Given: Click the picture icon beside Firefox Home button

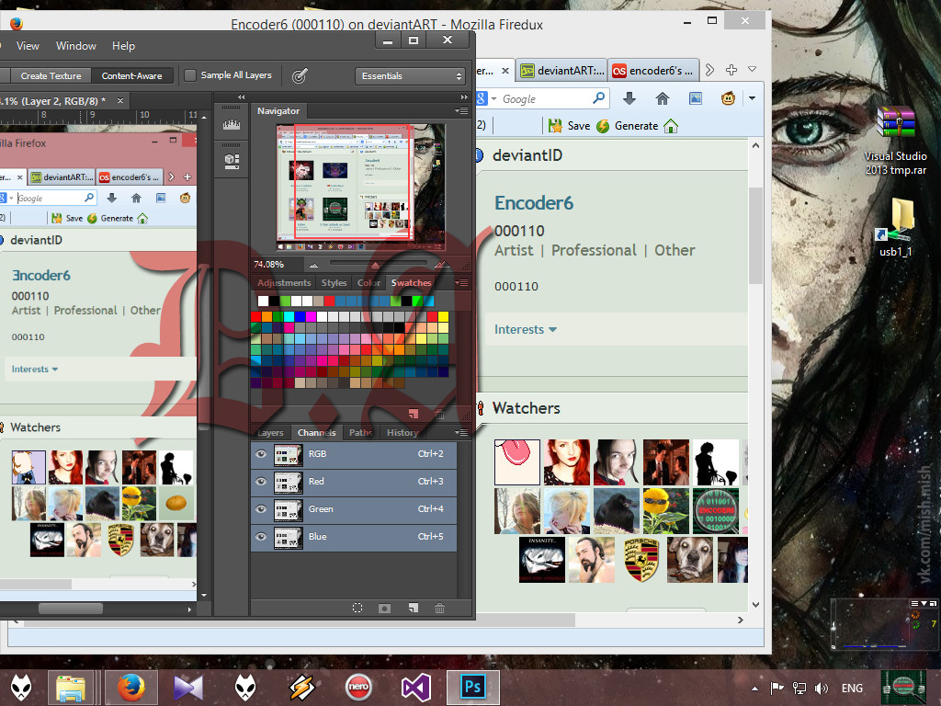Looking at the screenshot, I should click(x=695, y=98).
